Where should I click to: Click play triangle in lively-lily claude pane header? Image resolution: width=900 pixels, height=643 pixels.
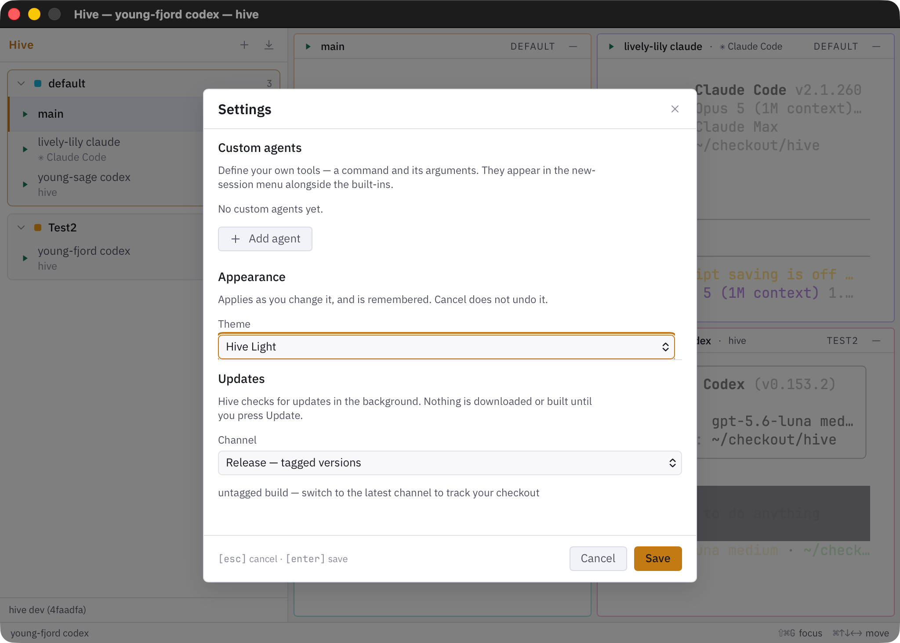pyautogui.click(x=611, y=47)
